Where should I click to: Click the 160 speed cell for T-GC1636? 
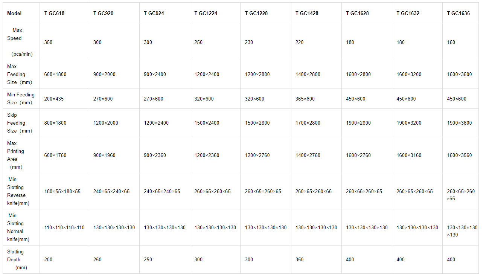(x=451, y=42)
